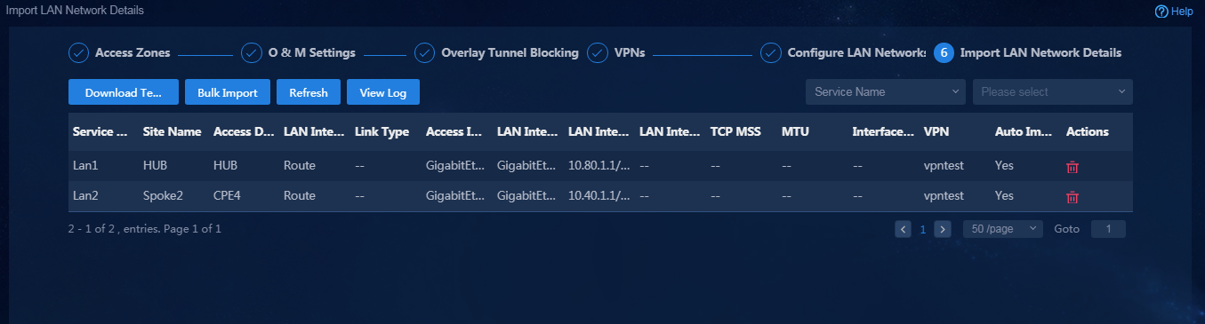Open the Help question mark icon

(x=1161, y=12)
